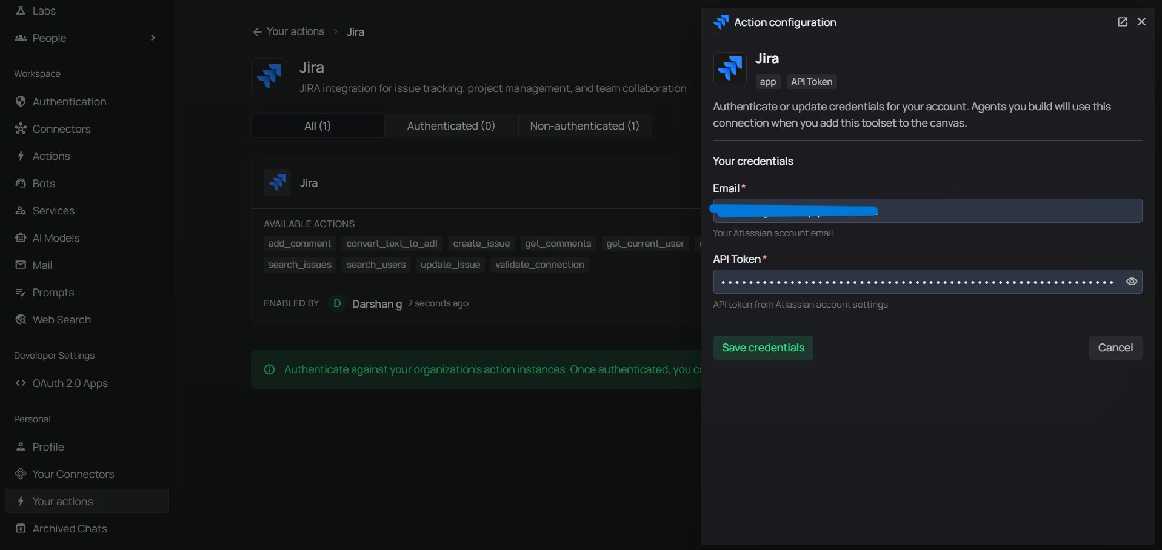Screen dimensions: 1162x550
Task: Click the AI Models icon
Action: pos(21,237)
